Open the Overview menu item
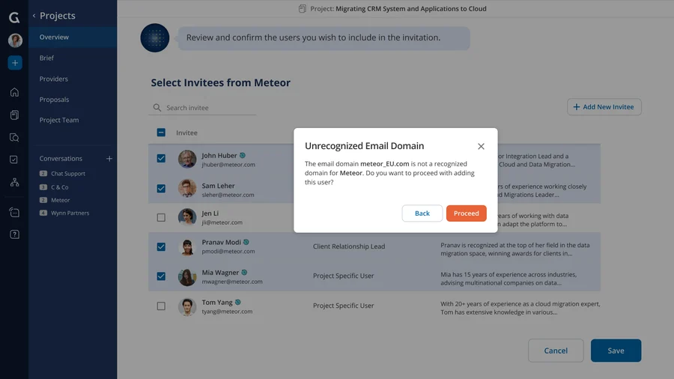 (73, 37)
